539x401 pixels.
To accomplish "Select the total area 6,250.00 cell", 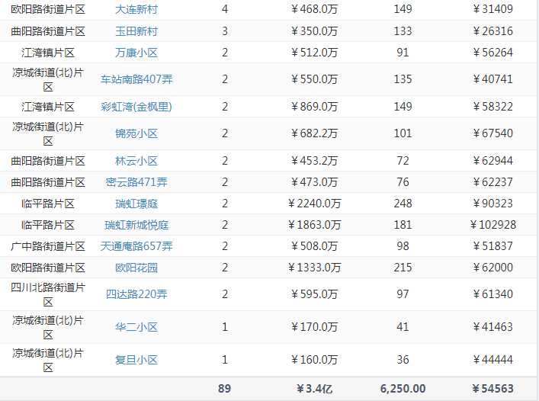I will pos(403,389).
